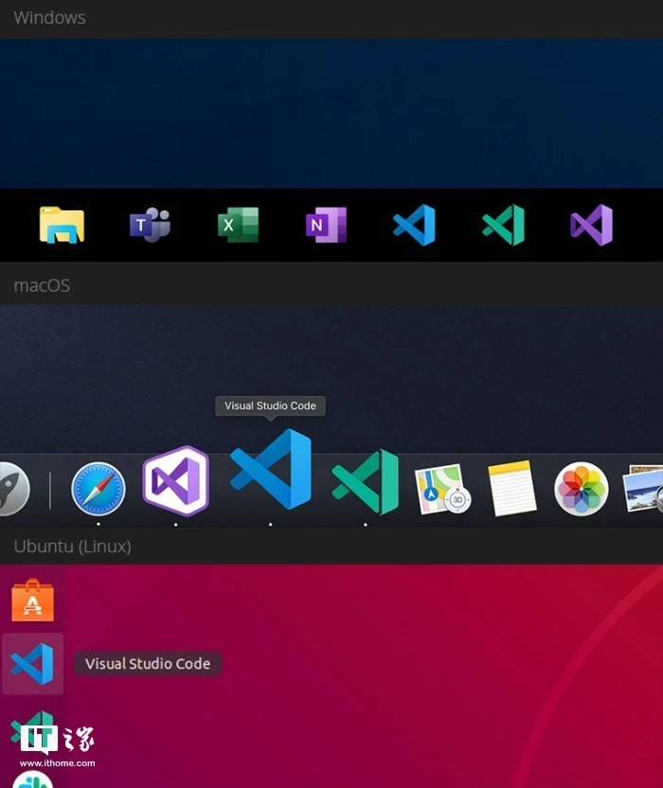Launch Microsoft Teams on the Windows taskbar
This screenshot has height=788, width=663.
click(150, 225)
